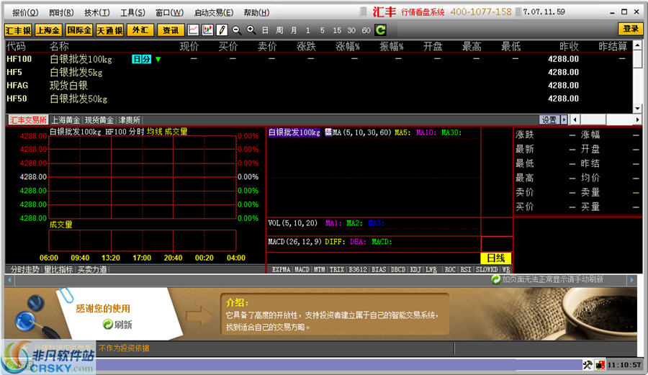
Task: Select the 津贵所 tab
Action: (130, 119)
